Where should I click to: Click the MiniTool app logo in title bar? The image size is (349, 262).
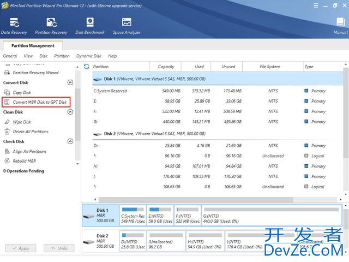tap(5, 5)
